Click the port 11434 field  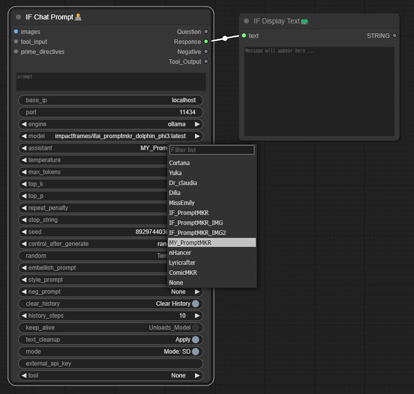point(111,112)
